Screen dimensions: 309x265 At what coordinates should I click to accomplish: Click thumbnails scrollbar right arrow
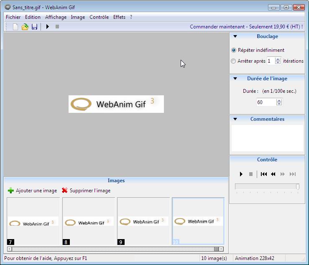(x=221, y=249)
